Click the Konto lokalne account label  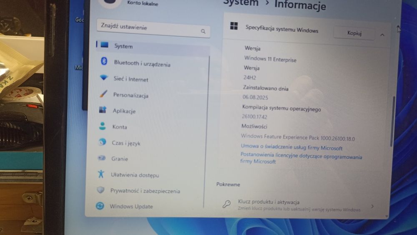point(143,3)
